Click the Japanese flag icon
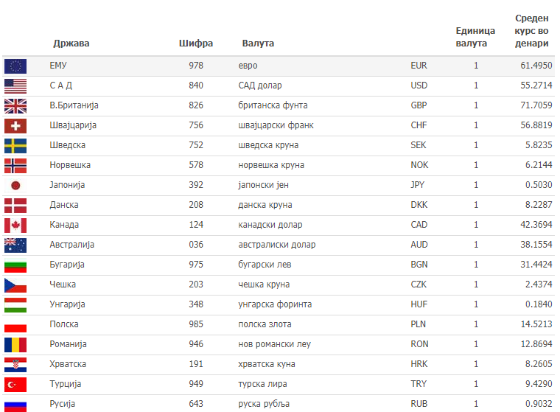The image size is (560, 412). pos(15,186)
